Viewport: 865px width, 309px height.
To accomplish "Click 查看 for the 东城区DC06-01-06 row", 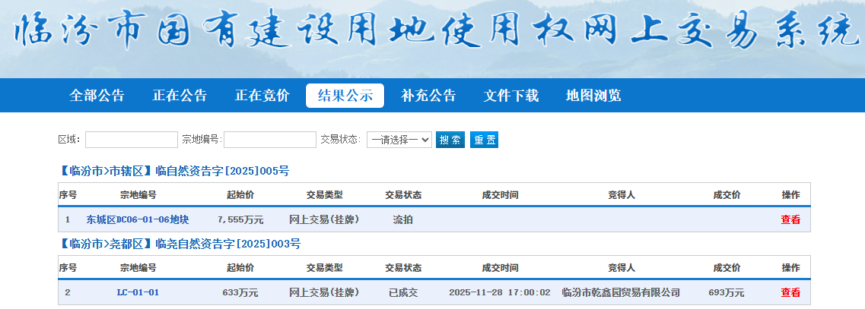I will (790, 219).
